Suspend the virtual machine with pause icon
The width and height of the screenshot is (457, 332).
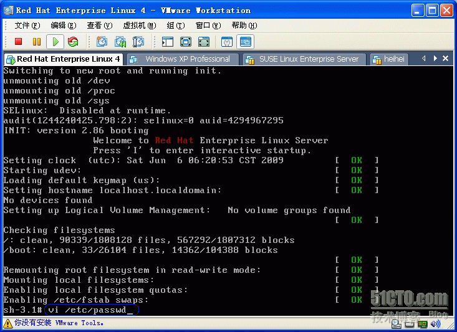[37, 42]
